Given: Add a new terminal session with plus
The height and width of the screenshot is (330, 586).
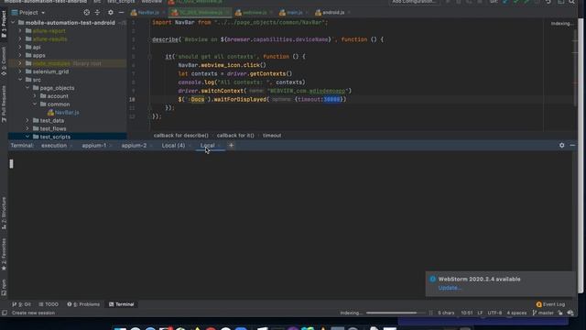Looking at the screenshot, I should click(231, 145).
